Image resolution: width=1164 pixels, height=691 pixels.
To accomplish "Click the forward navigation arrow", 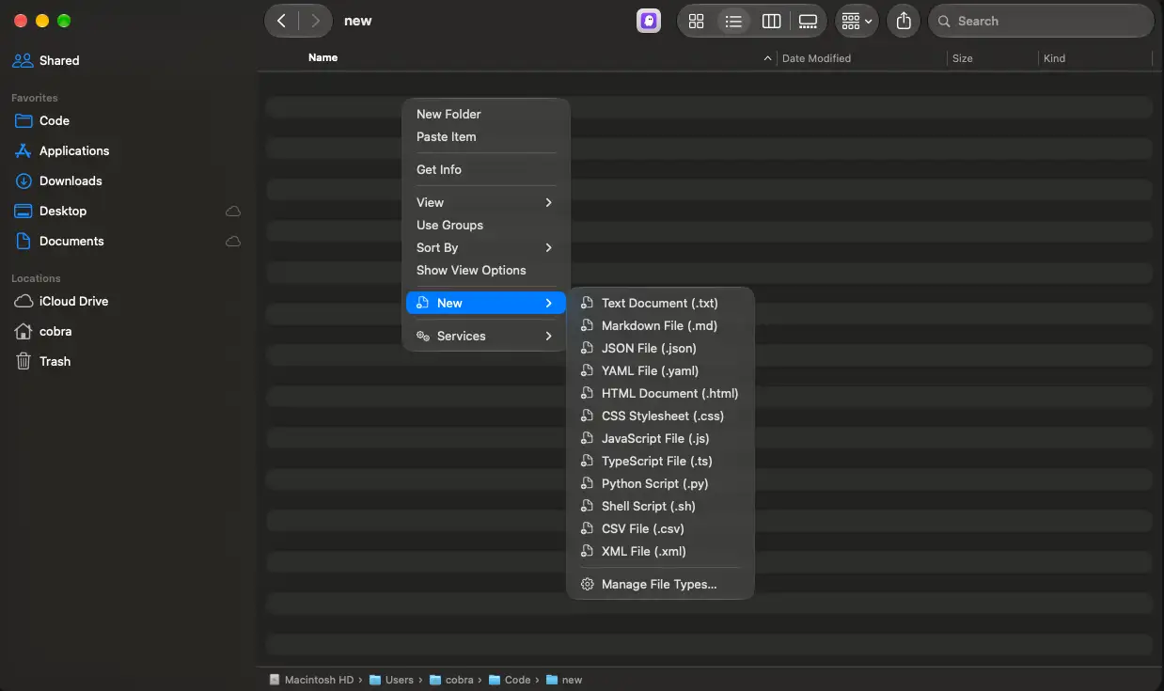I will (x=315, y=21).
